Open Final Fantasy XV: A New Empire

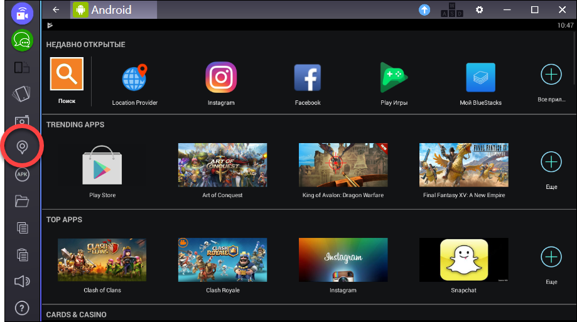point(463,165)
